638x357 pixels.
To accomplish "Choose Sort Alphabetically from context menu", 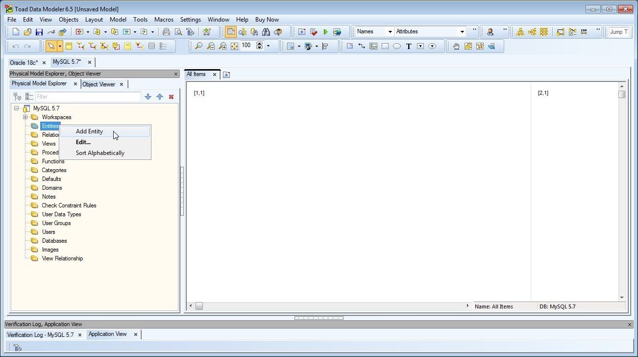I will point(105,153).
